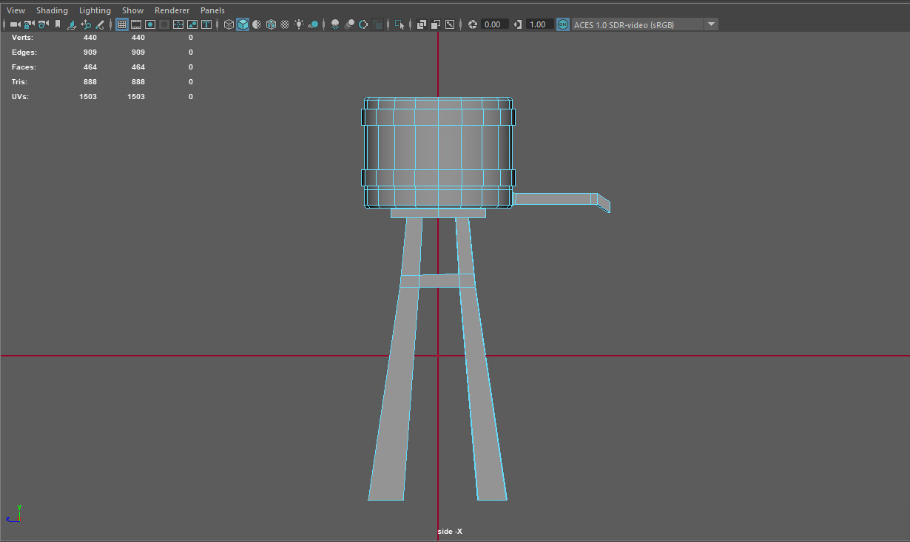
Task: Open the Panels menu
Action: tap(212, 10)
